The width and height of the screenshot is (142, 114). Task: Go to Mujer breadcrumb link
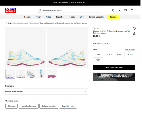coord(20,23)
